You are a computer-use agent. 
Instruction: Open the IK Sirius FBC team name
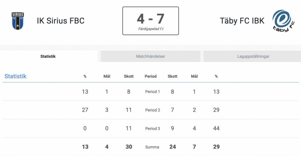tap(61, 21)
